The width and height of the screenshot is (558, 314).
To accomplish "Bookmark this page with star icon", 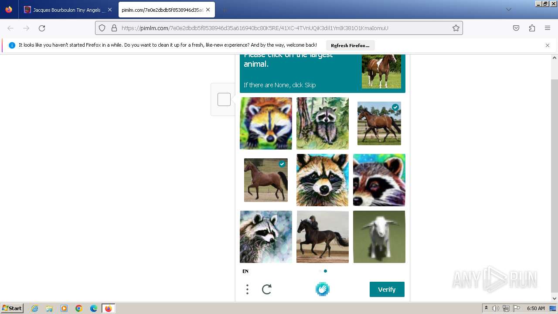I will click(x=456, y=28).
